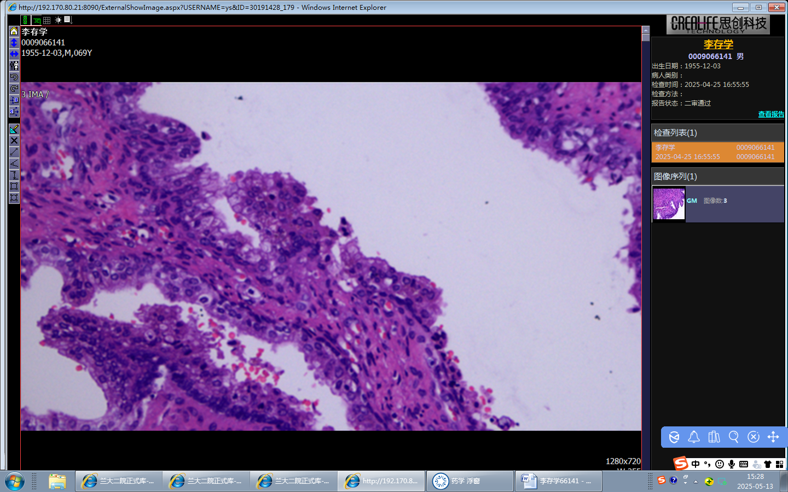This screenshot has width=788, height=492.
Task: Open the GM pathology image series thumbnail
Action: pos(669,204)
